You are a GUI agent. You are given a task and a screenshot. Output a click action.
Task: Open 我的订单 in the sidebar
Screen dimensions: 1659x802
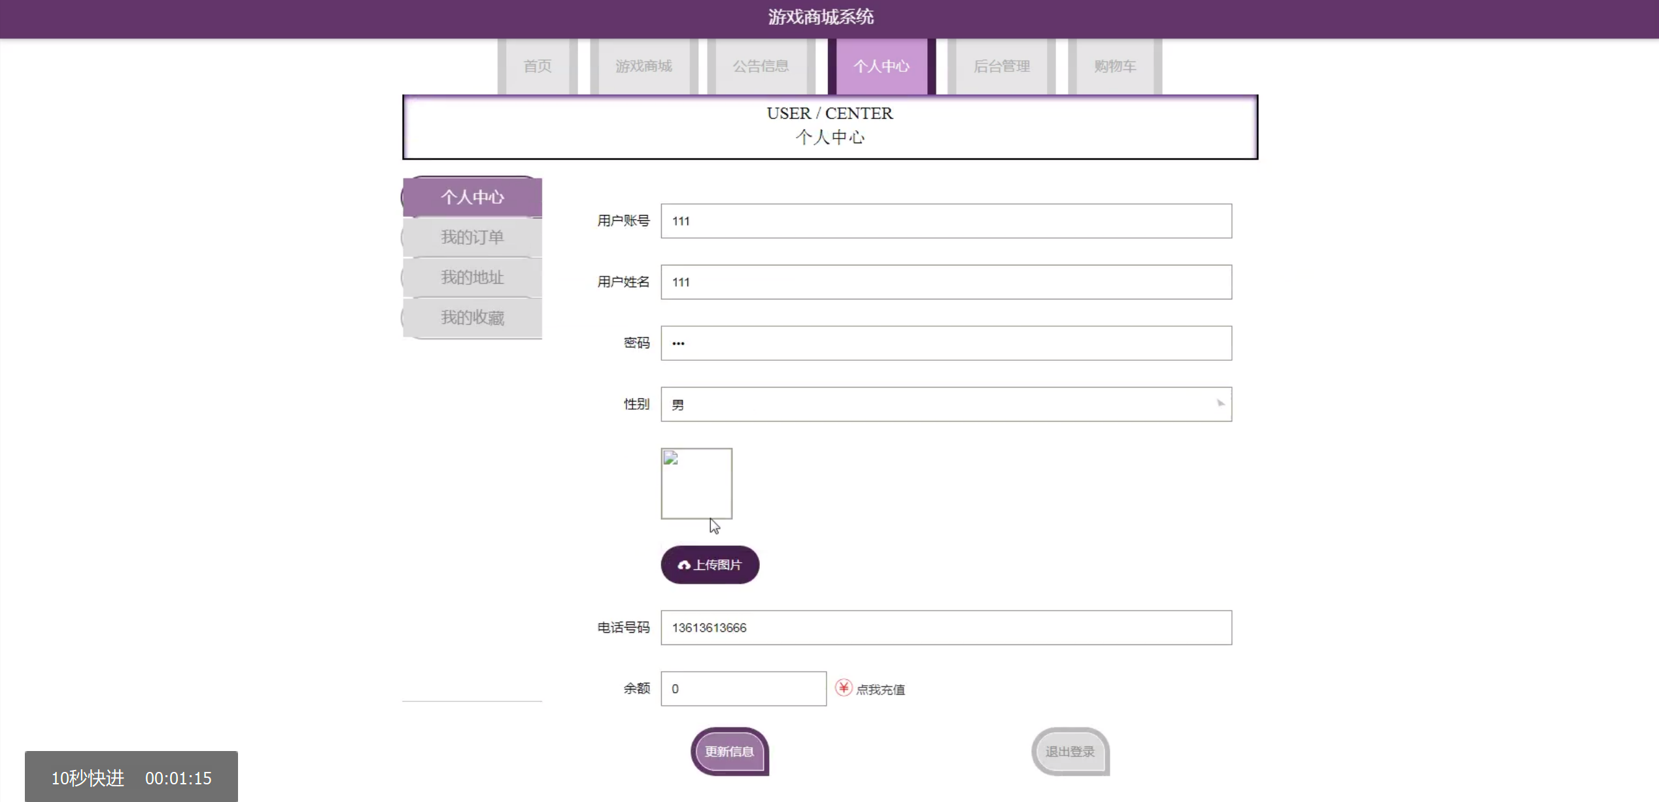tap(472, 237)
